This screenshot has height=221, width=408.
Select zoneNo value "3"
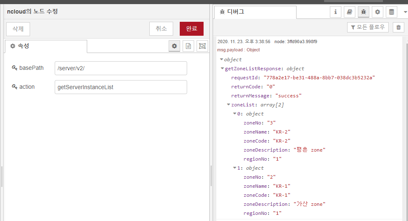point(271,123)
